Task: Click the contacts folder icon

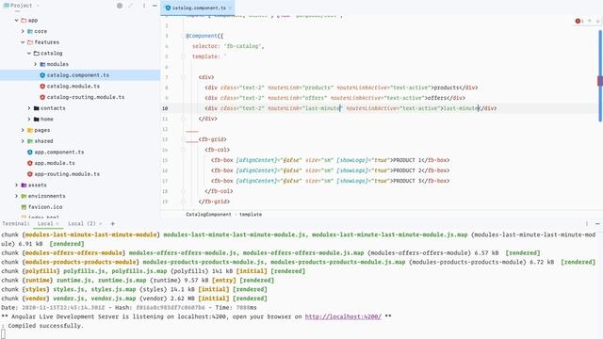Action: pyautogui.click(x=36, y=108)
